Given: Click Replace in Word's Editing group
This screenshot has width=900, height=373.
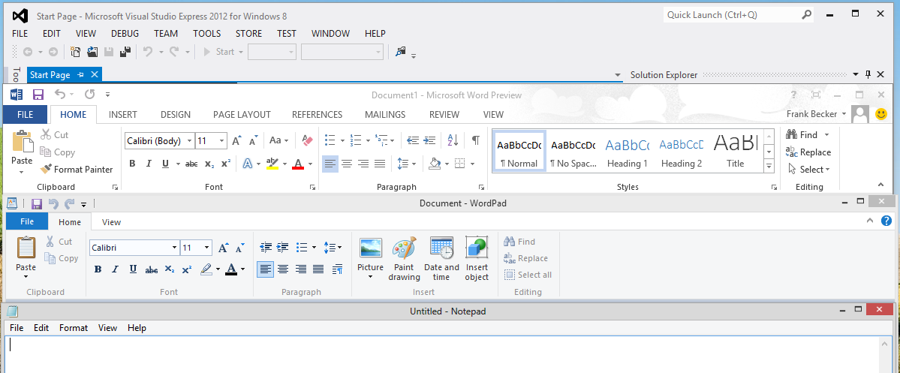Looking at the screenshot, I should click(808, 152).
